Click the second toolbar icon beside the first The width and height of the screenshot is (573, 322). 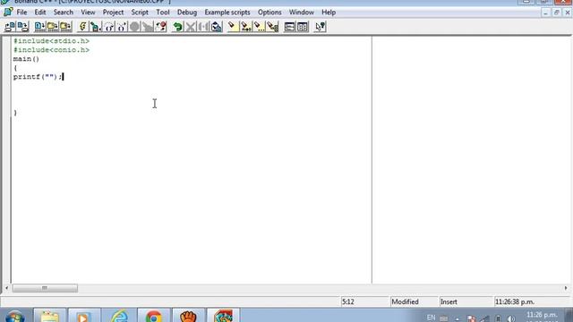[x=22, y=27]
